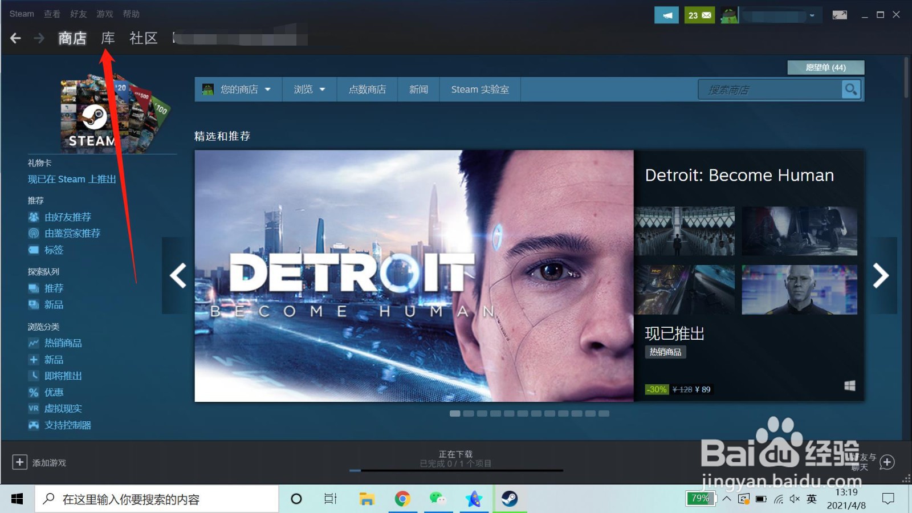
Task: Open 推荐 under discovery queue
Action: pyautogui.click(x=54, y=288)
